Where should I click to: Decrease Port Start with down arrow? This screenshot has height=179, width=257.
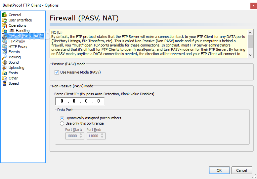pyautogui.click(x=81, y=137)
